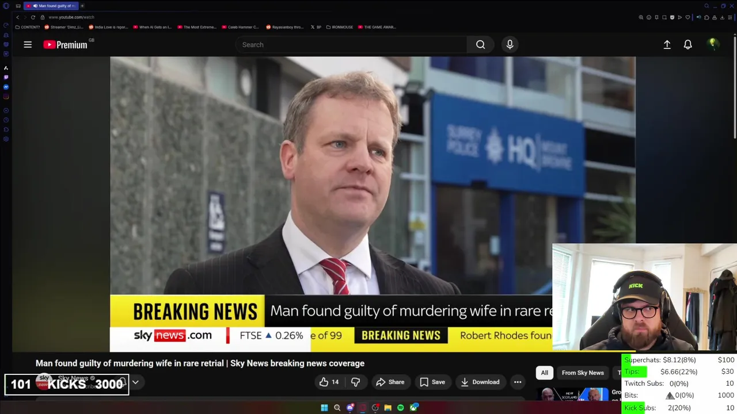
Task: Open the Xbox app taskbar icon
Action: tap(413, 408)
